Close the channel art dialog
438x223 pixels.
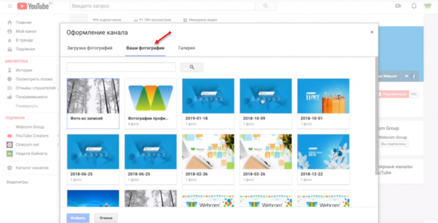click(372, 32)
